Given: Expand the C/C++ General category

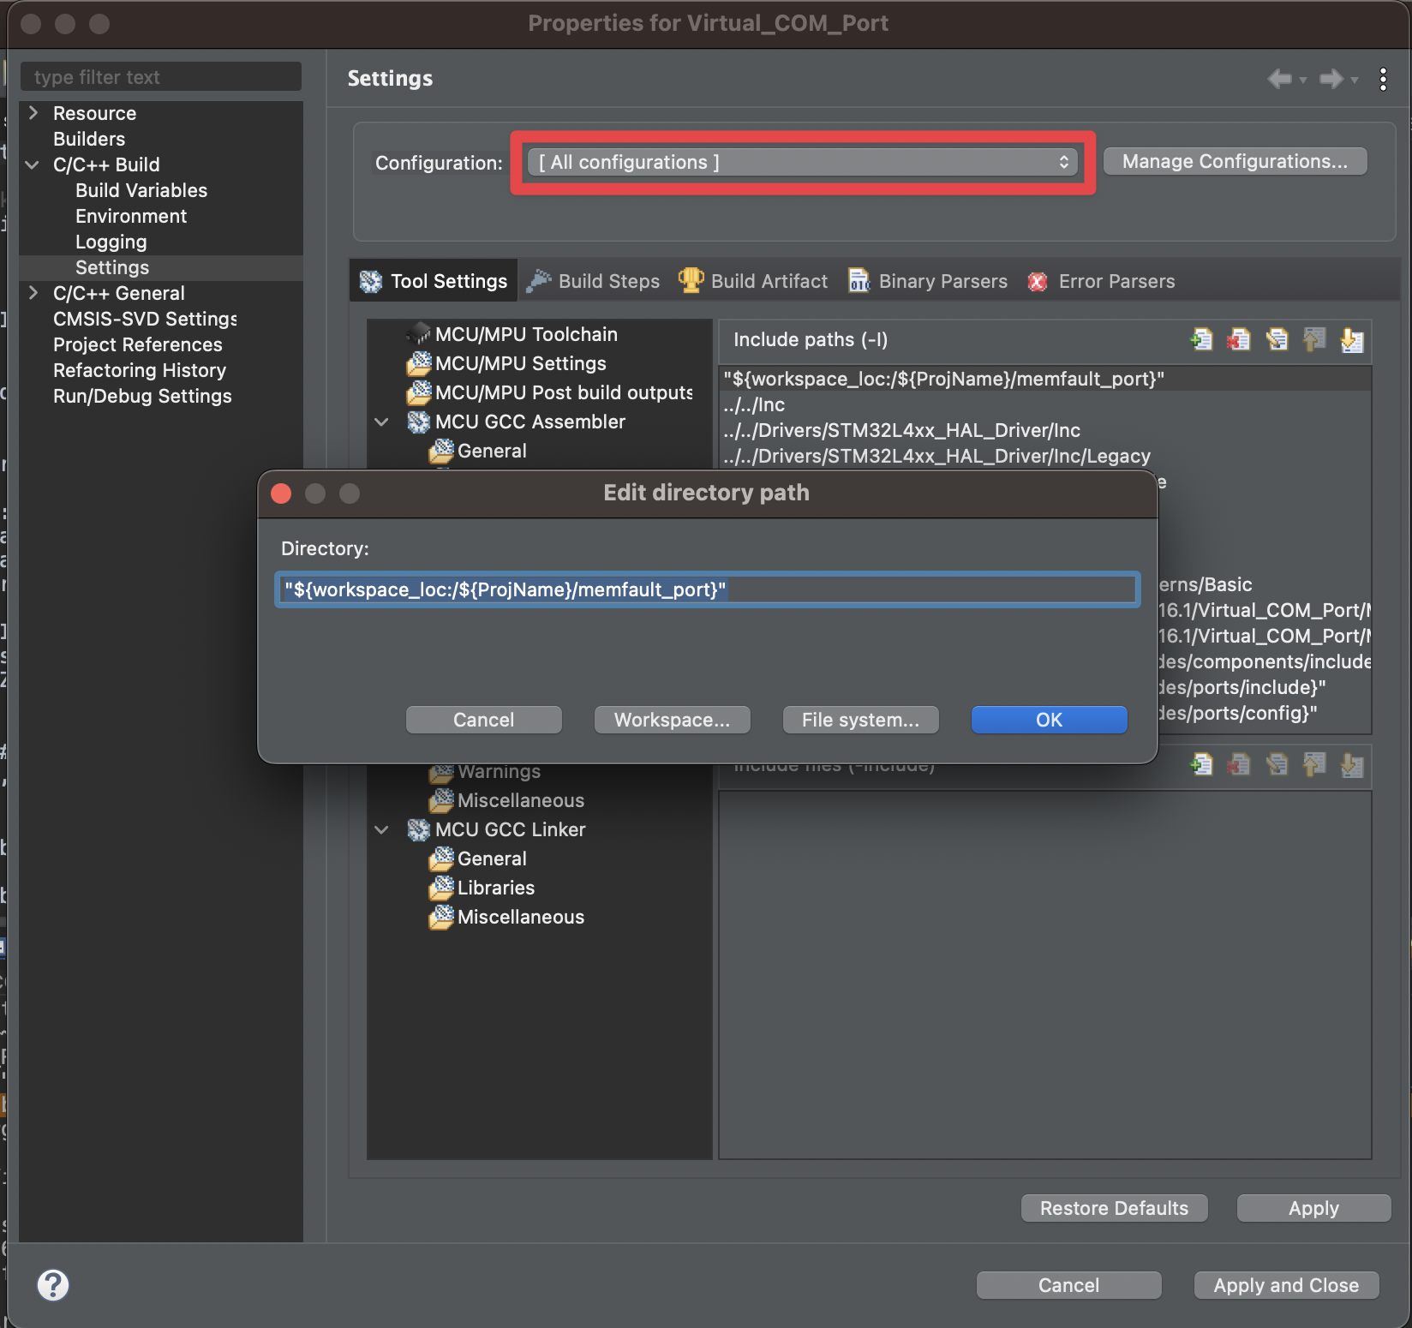Looking at the screenshot, I should 33,293.
